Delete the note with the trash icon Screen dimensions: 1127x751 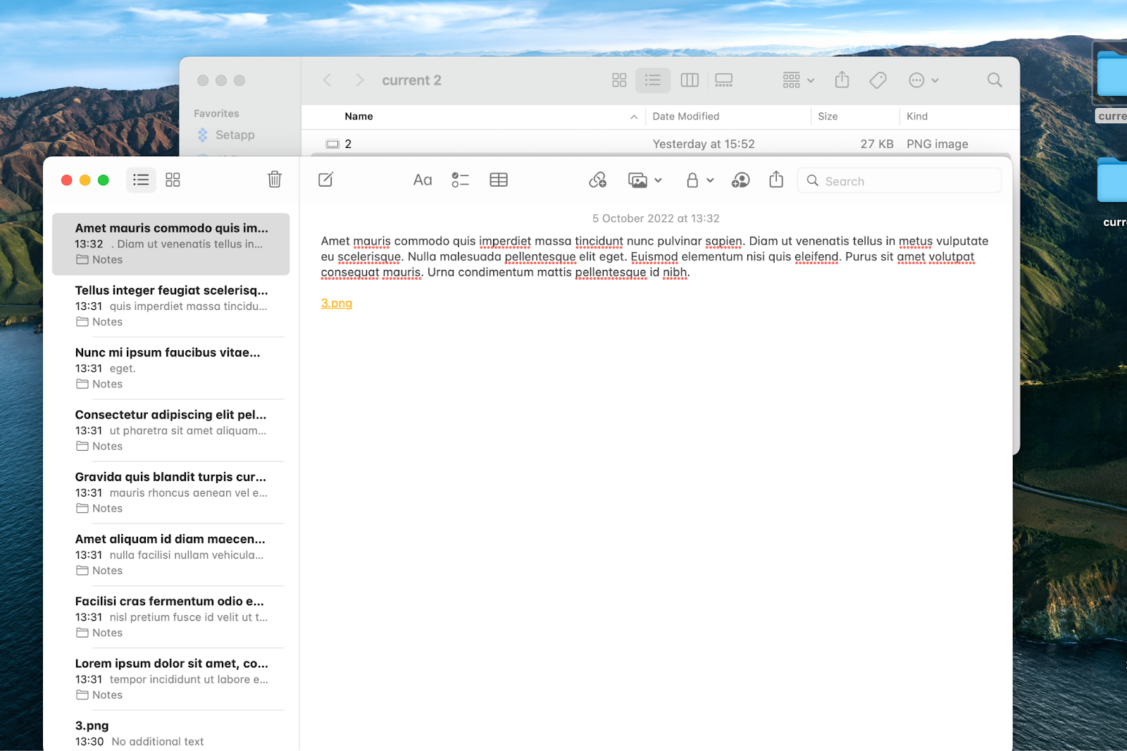(274, 180)
